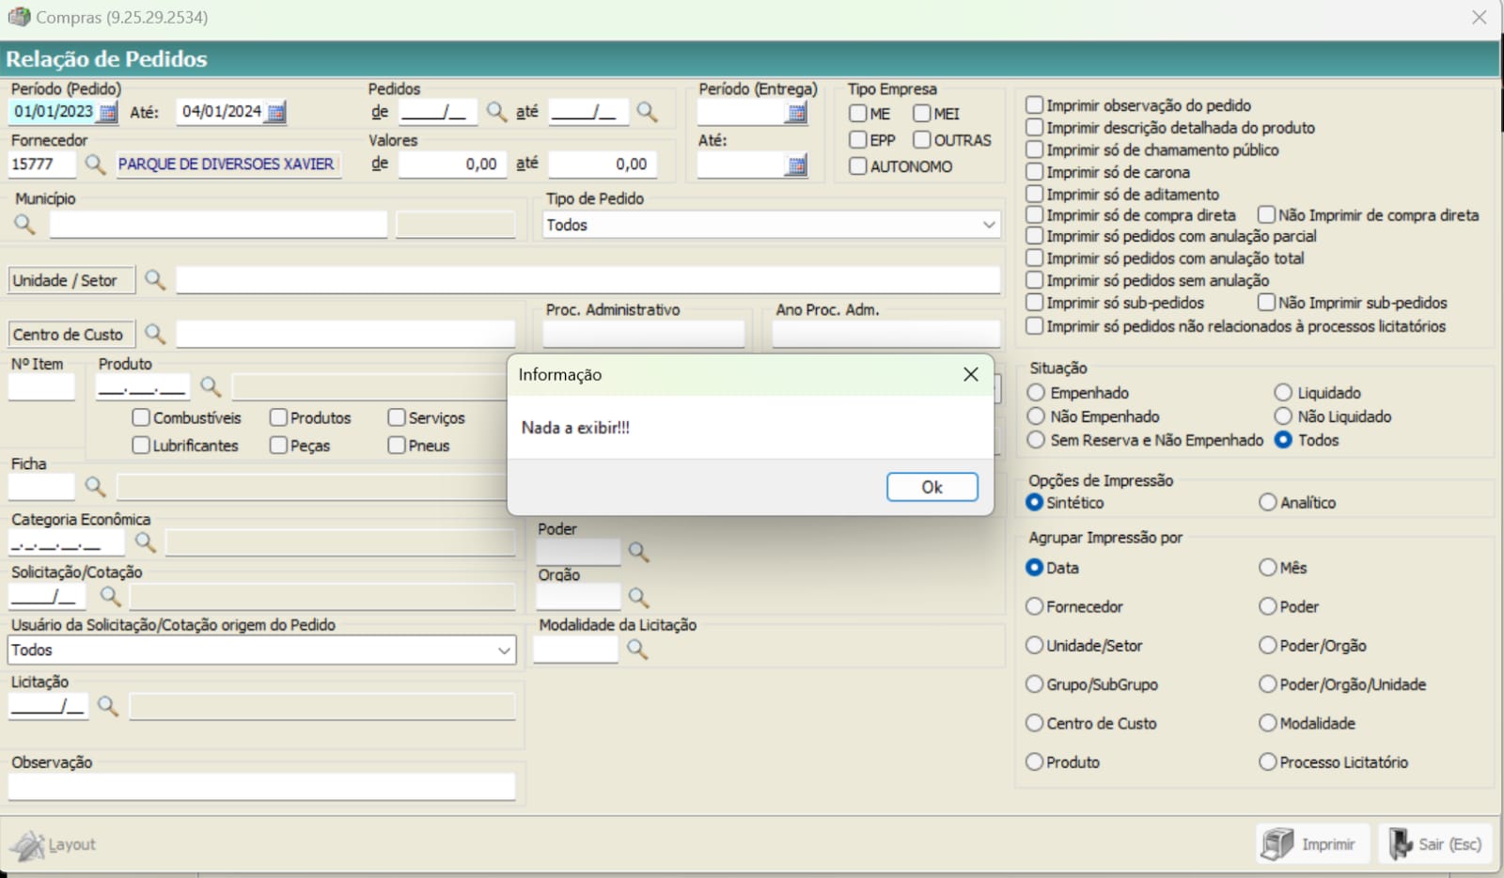Tick the MEI company type checkbox
This screenshot has height=878, width=1504.
click(x=922, y=114)
